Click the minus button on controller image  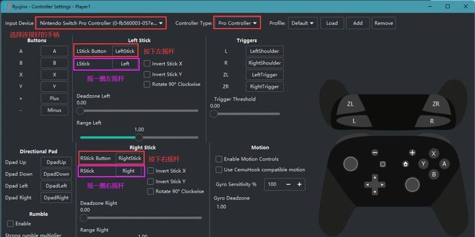(x=375, y=153)
